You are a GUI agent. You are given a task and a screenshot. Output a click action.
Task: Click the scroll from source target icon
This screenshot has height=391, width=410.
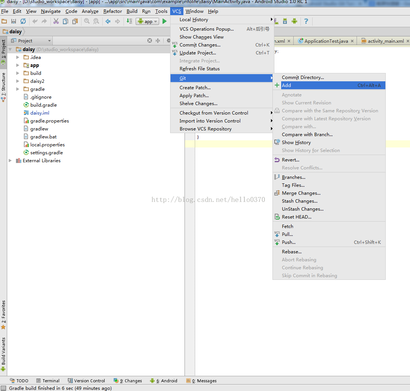point(150,40)
